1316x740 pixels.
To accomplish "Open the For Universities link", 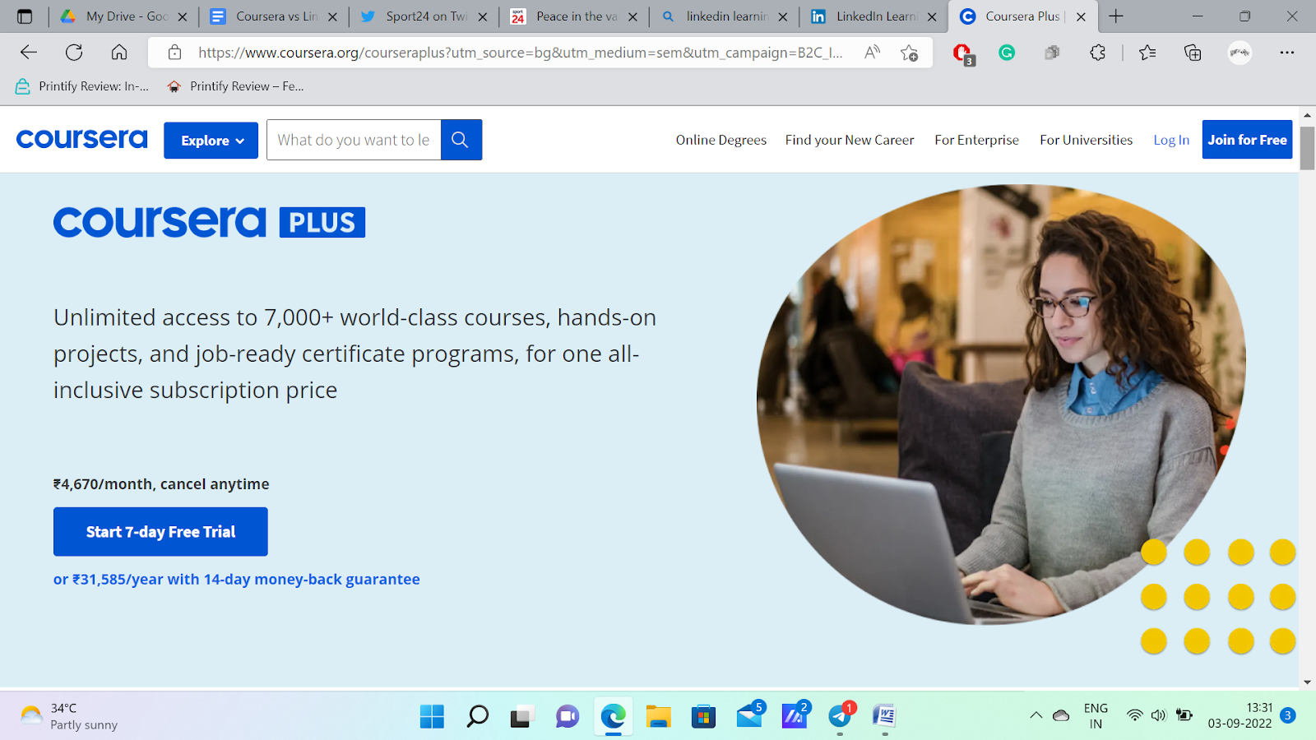I will [1086, 140].
